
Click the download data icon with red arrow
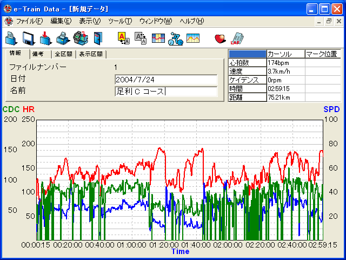tap(46, 38)
